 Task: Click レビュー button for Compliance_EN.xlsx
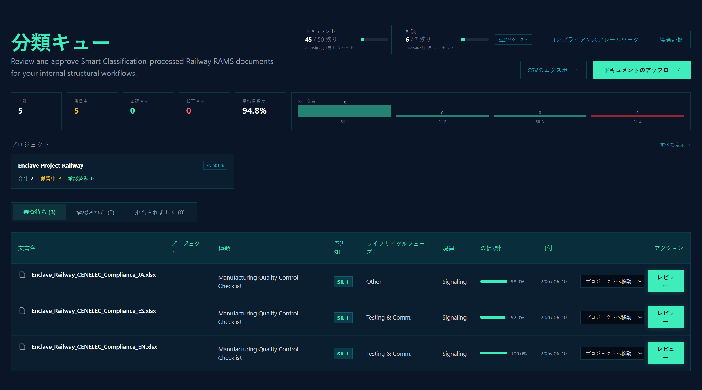(x=665, y=353)
